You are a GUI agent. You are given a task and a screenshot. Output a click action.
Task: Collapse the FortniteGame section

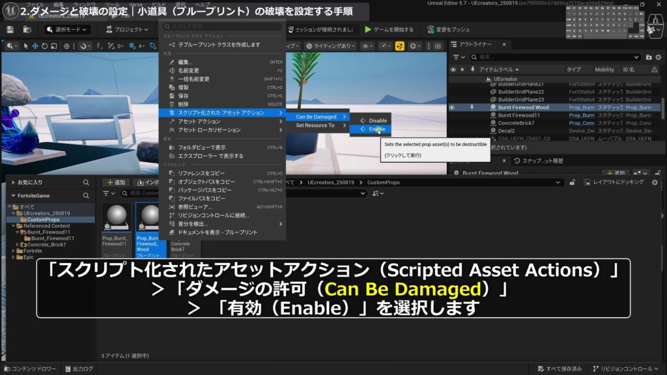[13, 195]
